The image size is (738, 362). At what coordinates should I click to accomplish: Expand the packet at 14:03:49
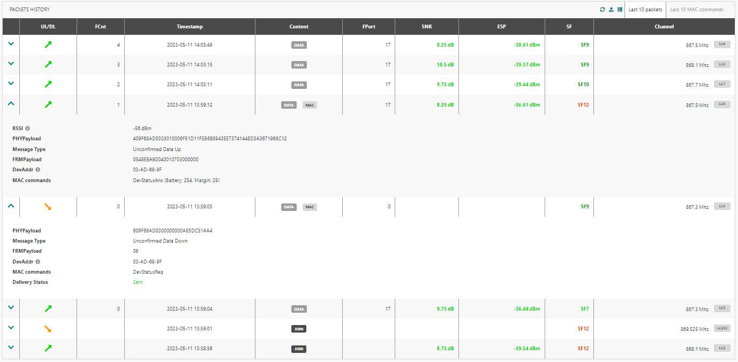click(11, 44)
